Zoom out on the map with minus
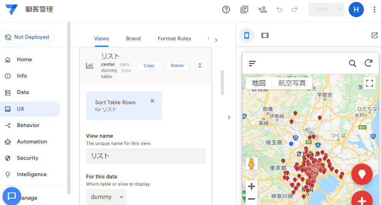381x205 pixels. coord(252,199)
